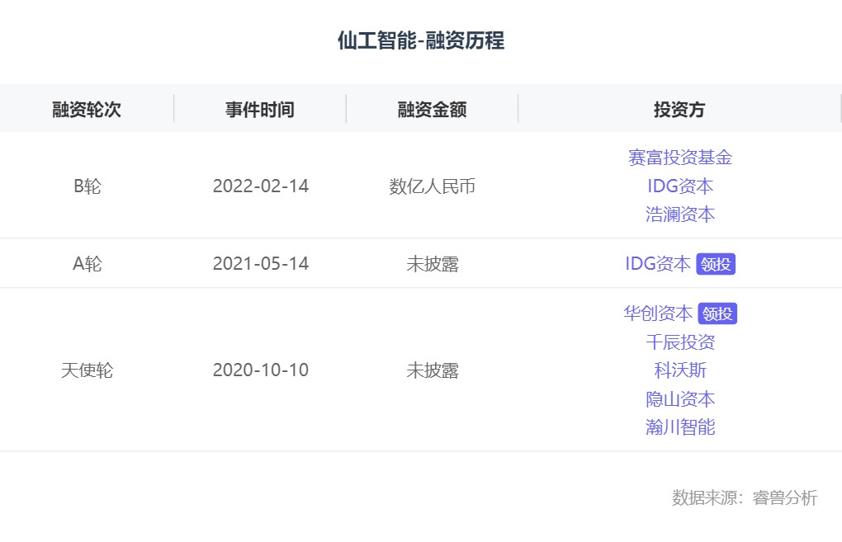Click 领投 badge next to IDG资本
This screenshot has width=842, height=542.
click(716, 264)
